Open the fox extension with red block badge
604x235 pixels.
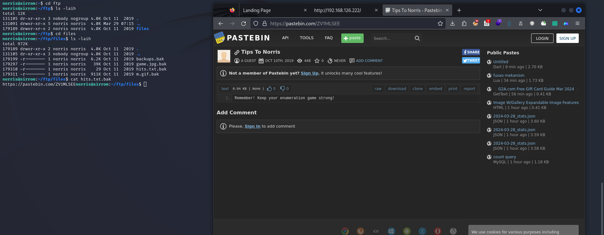(475, 23)
